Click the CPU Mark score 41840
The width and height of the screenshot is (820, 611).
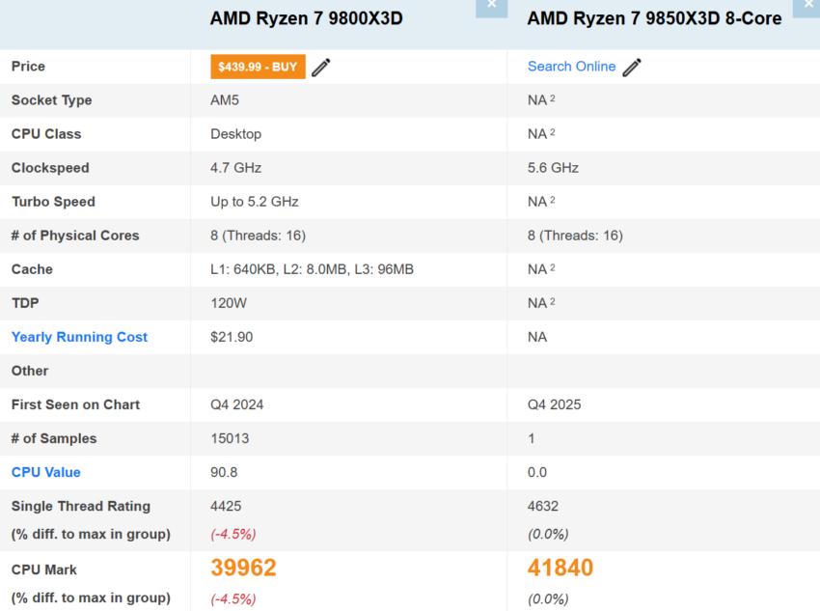tap(560, 569)
